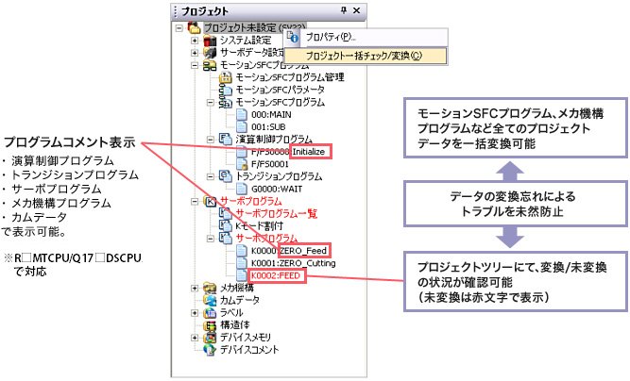The image size is (630, 381).
Task: Click the モーションSFCプログラム管理 icon
Action: click(x=225, y=76)
